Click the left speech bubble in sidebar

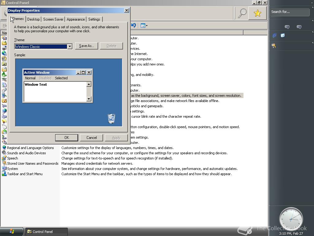click(x=287, y=27)
